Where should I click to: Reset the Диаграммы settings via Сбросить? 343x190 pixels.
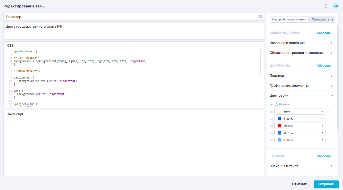tap(324, 66)
